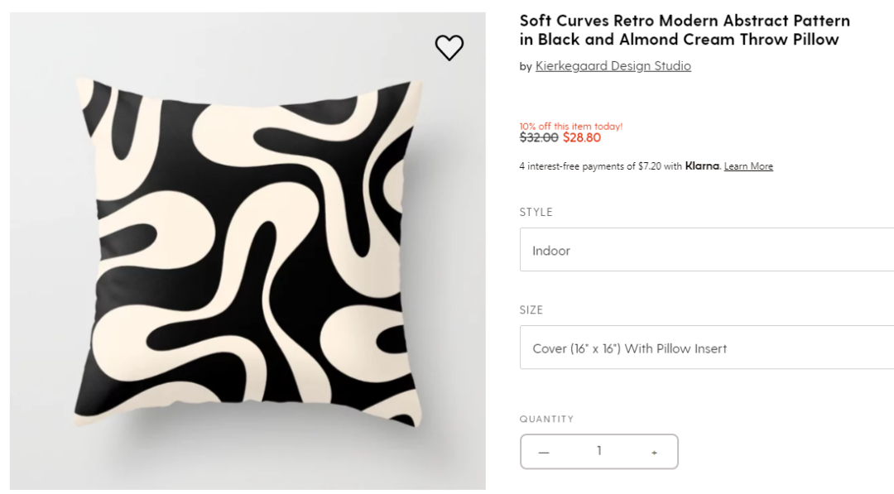The height and width of the screenshot is (494, 894).
Task: Click the quantity field showing 1
Action: [598, 452]
